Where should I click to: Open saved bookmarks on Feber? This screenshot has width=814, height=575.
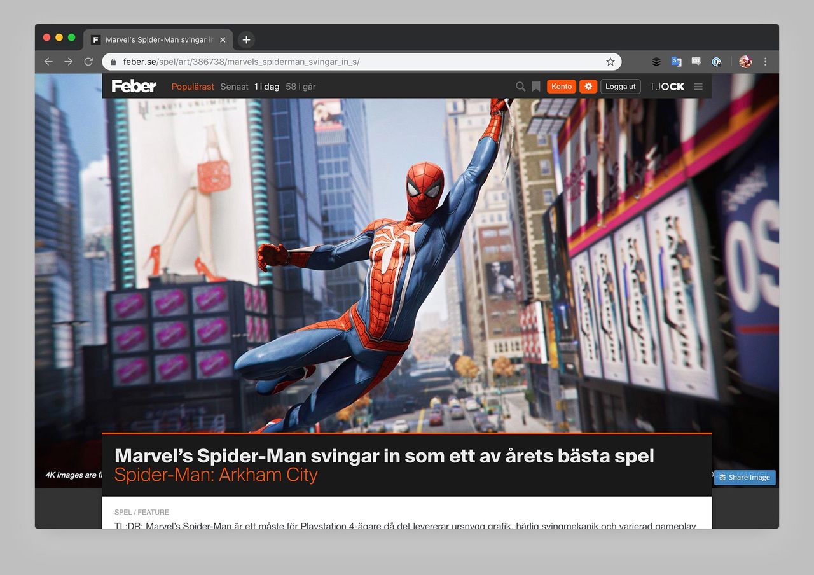click(x=536, y=87)
